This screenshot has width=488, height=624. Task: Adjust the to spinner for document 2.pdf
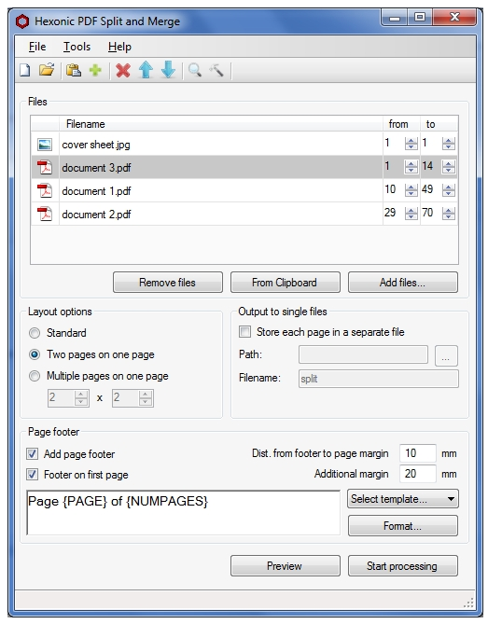(x=448, y=214)
